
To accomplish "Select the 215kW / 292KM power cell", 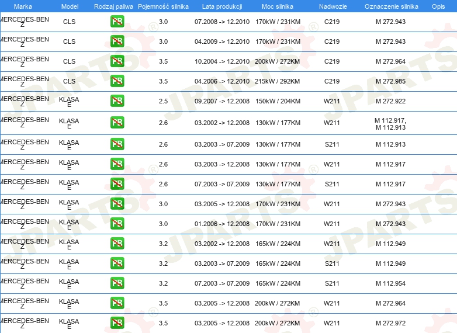I will (278, 81).
